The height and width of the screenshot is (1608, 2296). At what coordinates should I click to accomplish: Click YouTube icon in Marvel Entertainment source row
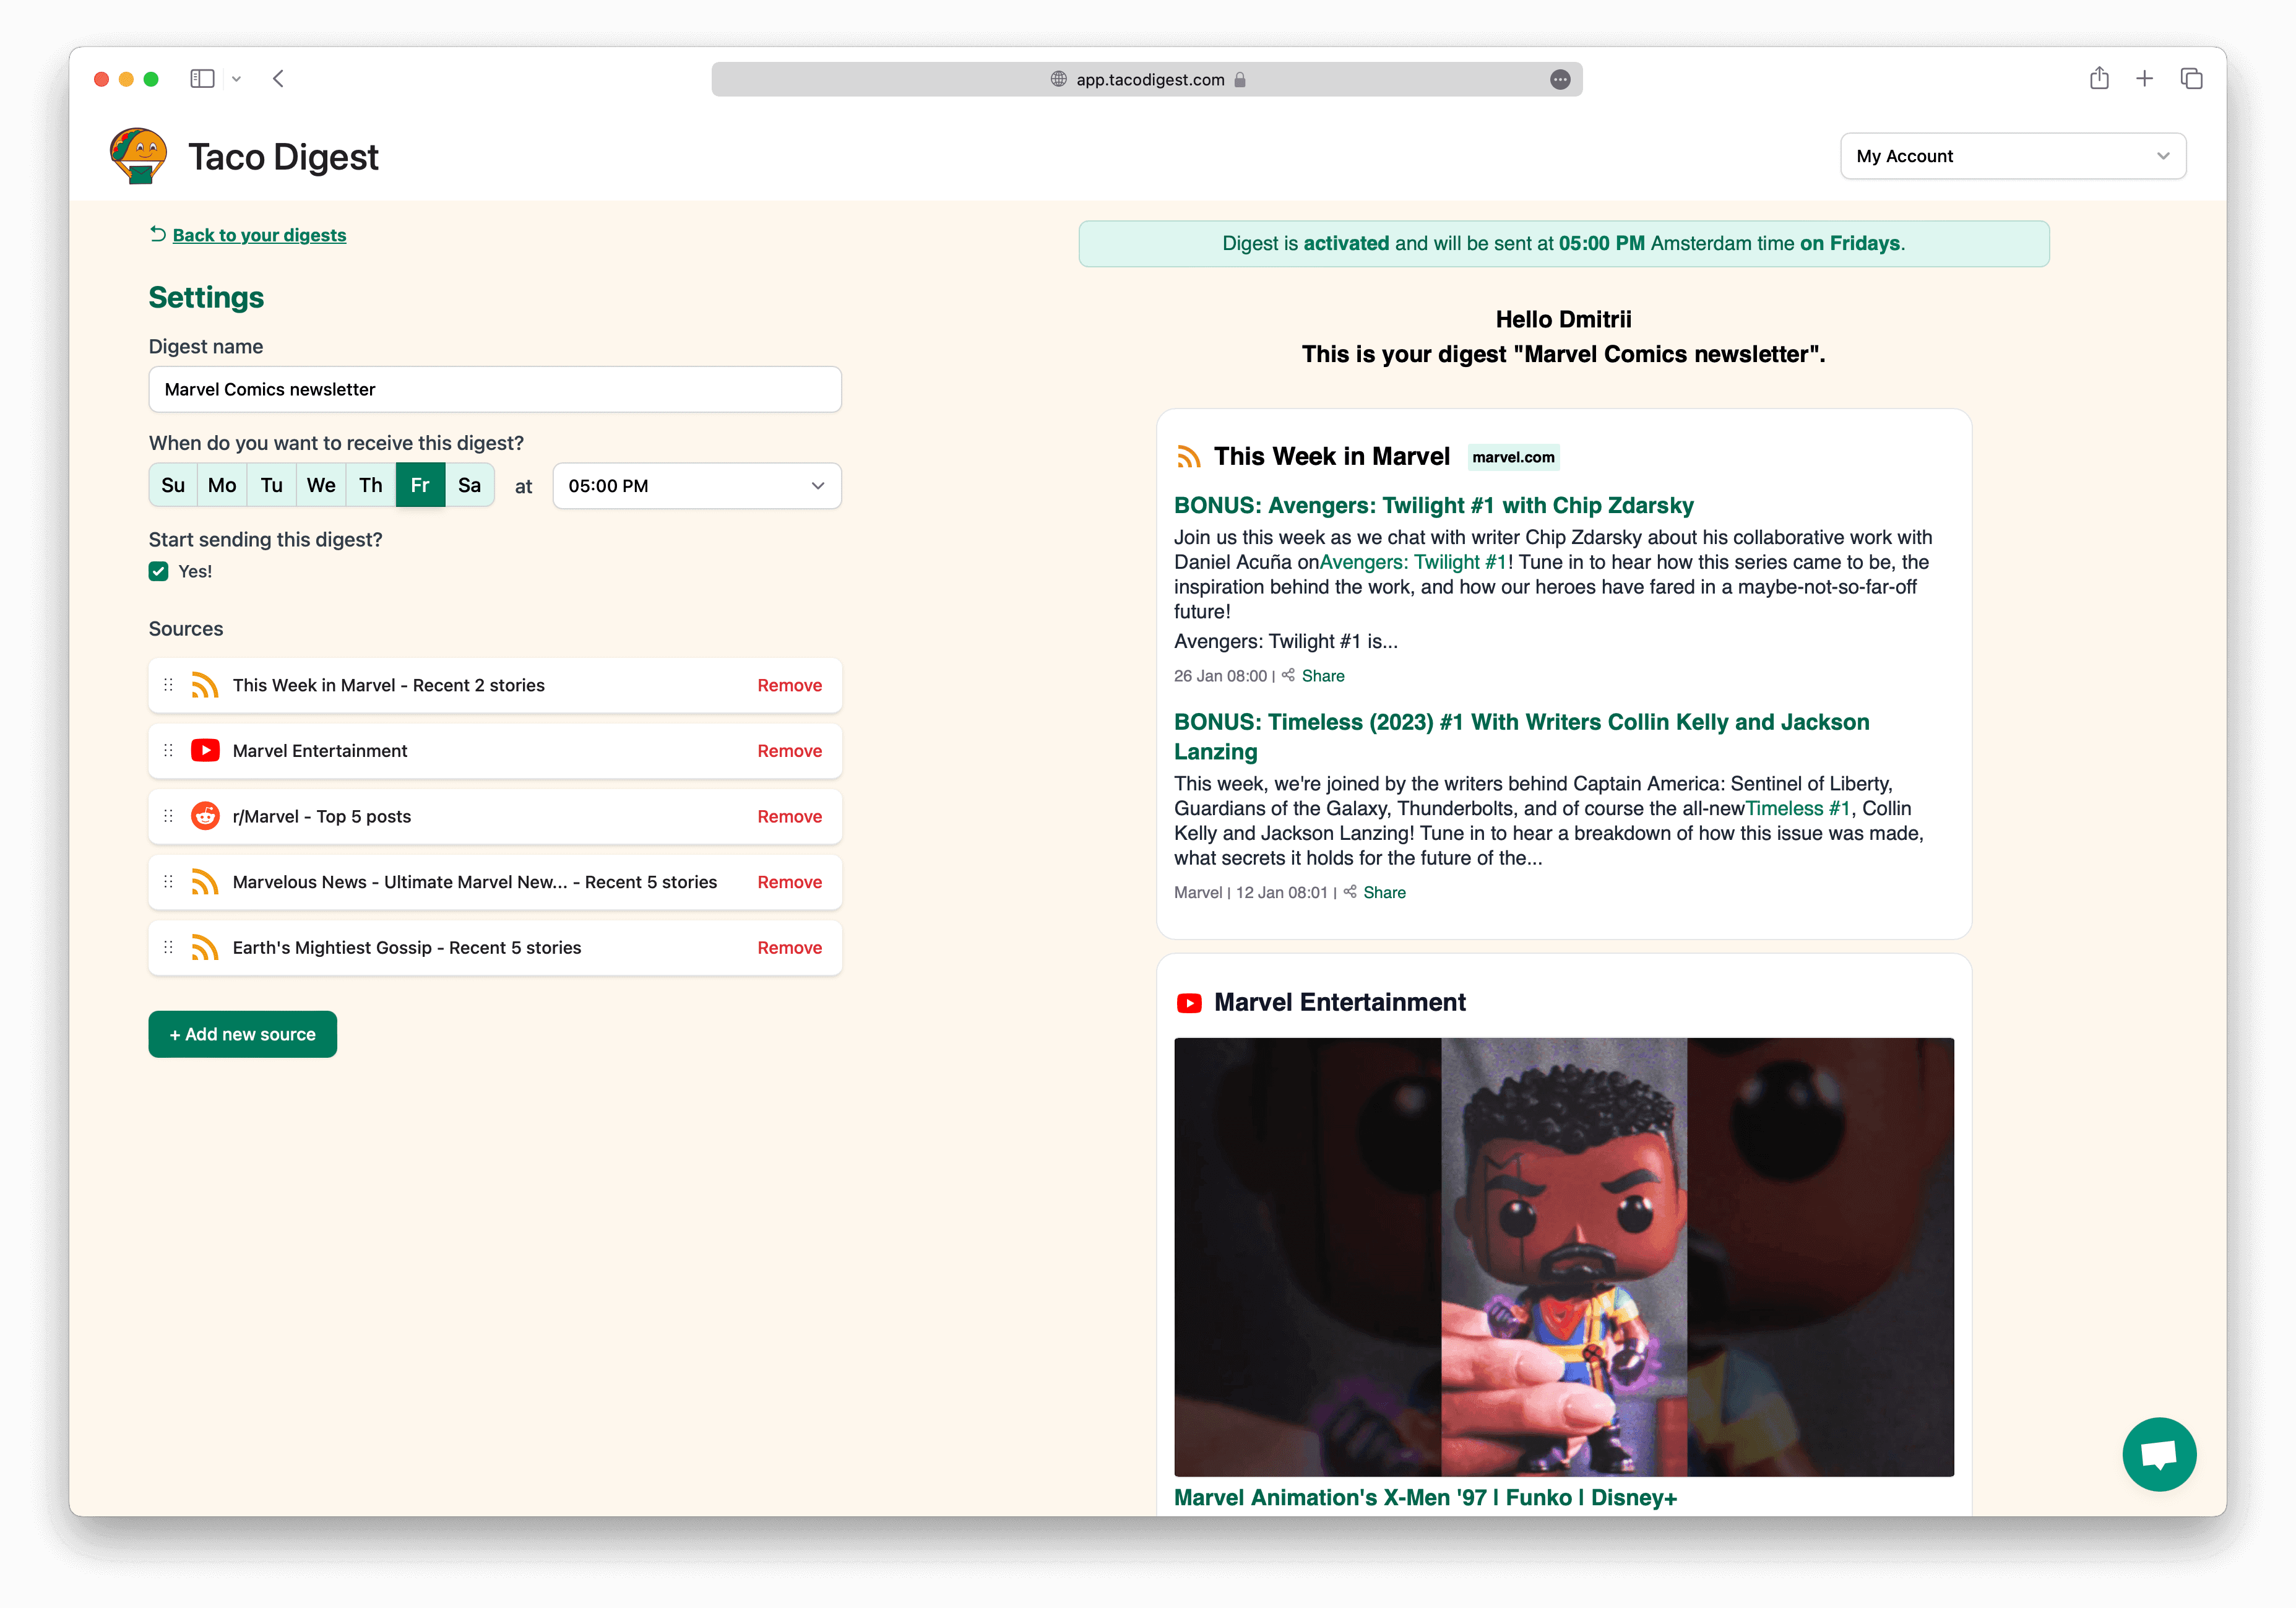(205, 750)
